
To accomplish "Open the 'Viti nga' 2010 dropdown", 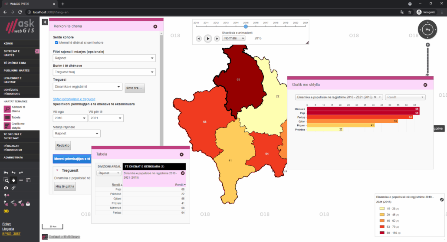I will pyautogui.click(x=70, y=118).
